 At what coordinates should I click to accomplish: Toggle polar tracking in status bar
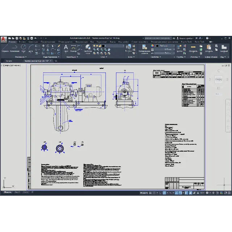164,193
